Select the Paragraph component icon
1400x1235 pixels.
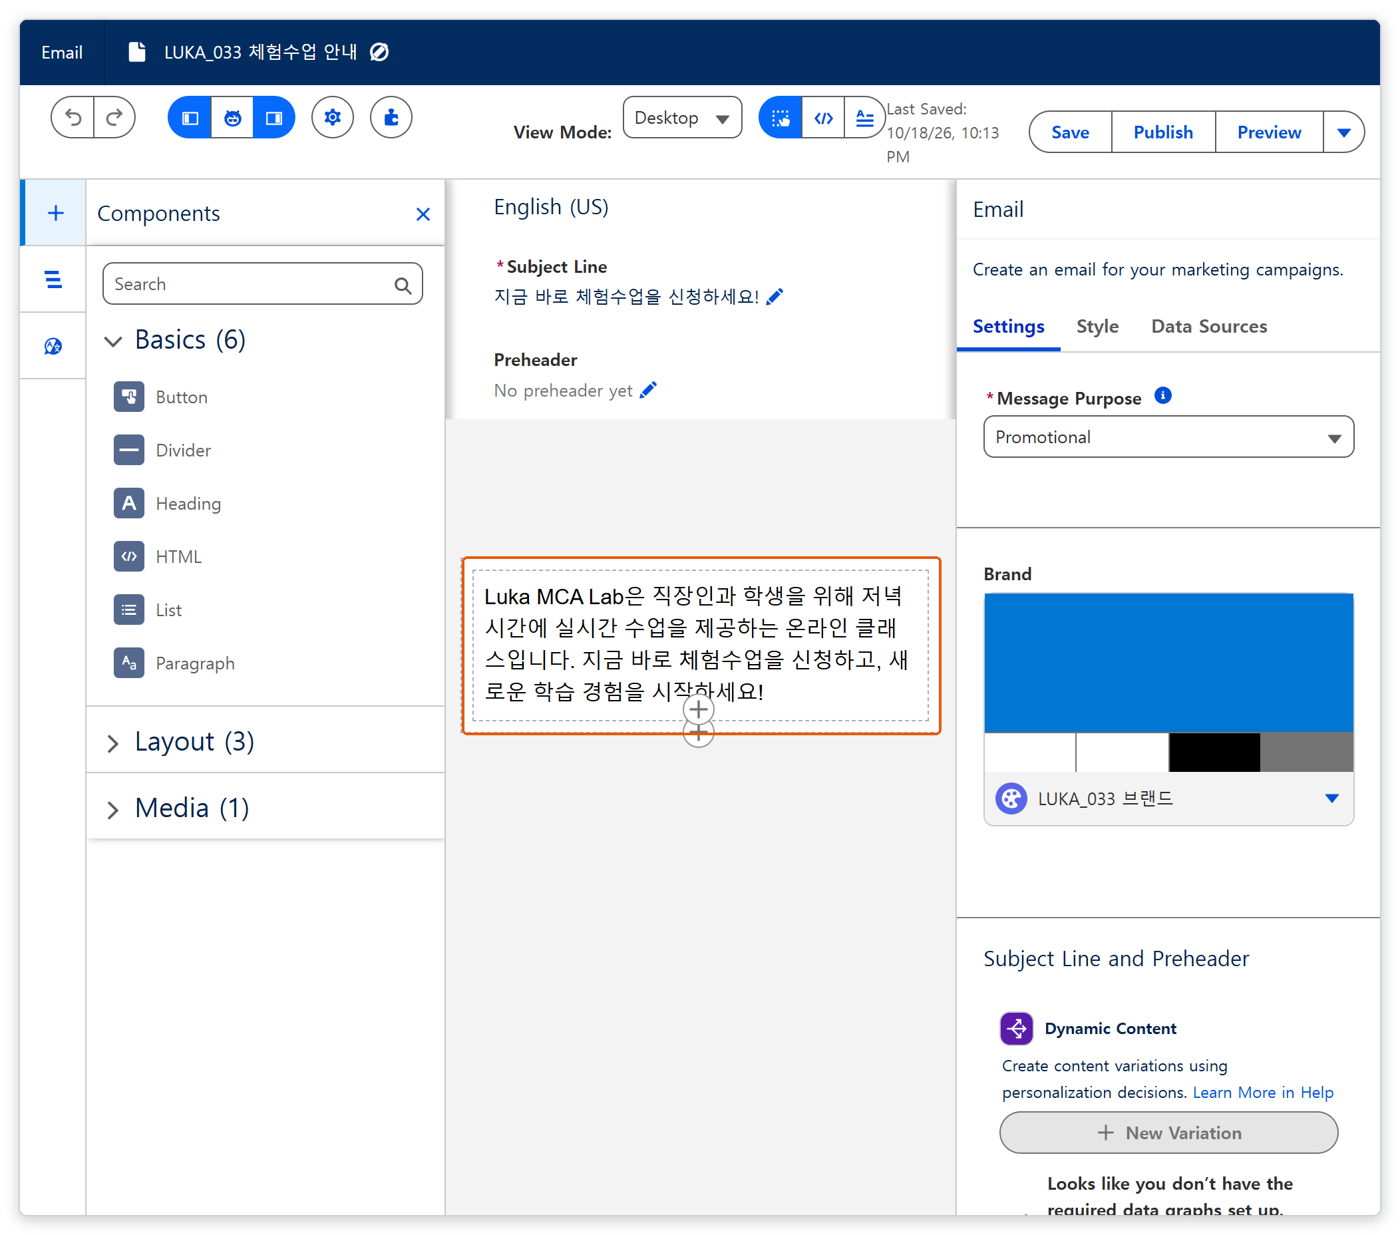point(129,663)
